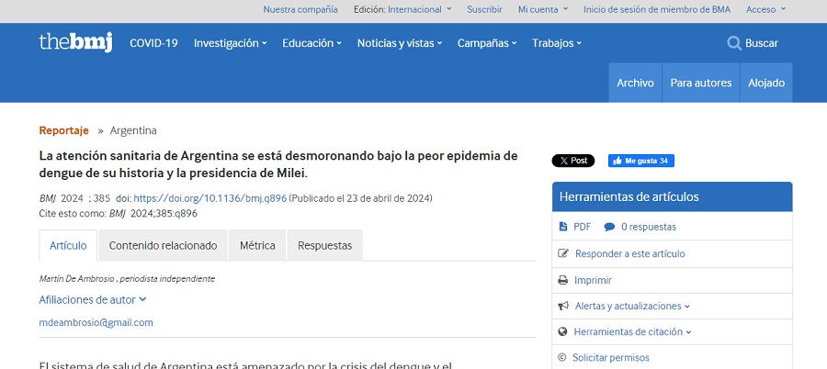Viewport: 827px width, 369px height.
Task: Share article with X Post button
Action: point(572,161)
